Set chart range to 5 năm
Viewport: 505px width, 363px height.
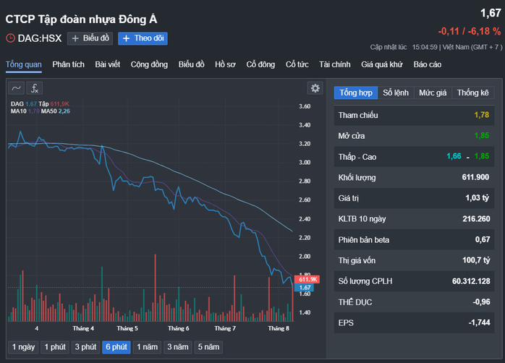pos(208,347)
